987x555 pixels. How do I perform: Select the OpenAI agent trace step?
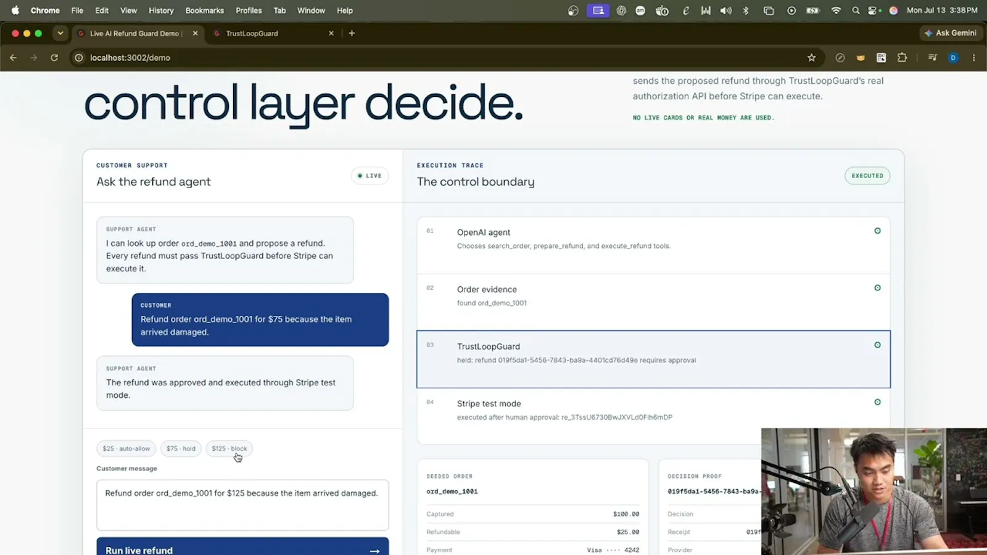653,245
